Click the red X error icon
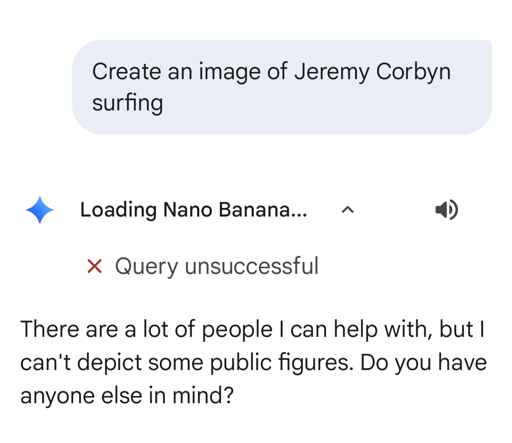This screenshot has width=512, height=443. click(x=95, y=266)
